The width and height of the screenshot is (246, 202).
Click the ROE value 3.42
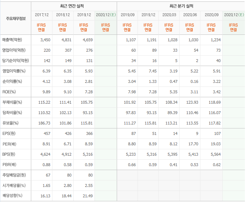point(217,92)
